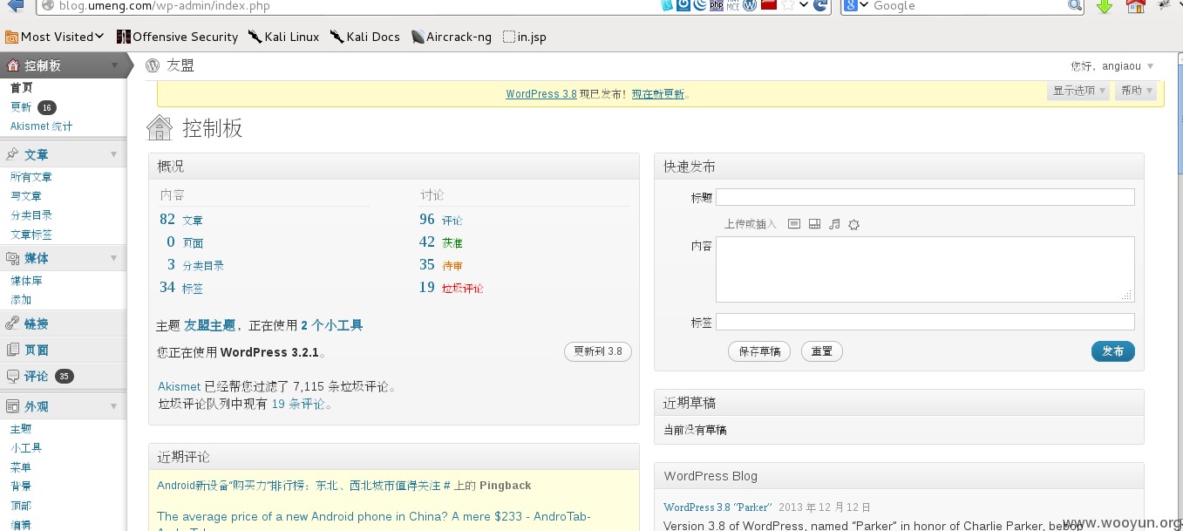Viewport: 1183px width, 531px height.
Task: Click the 保存草稿 button
Action: coord(759,351)
